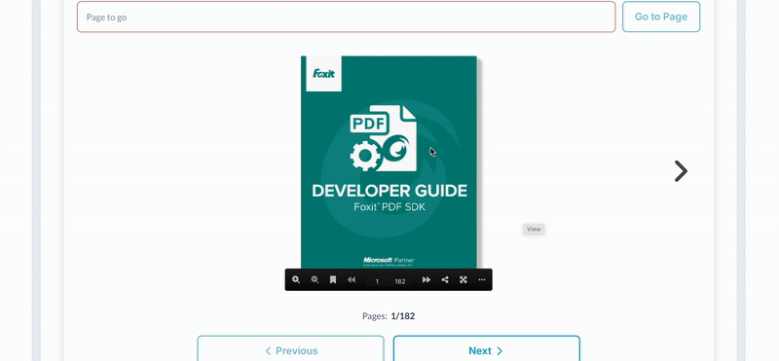This screenshot has width=779, height=361.
Task: Flip to next page using right chevron
Action: [x=681, y=171]
